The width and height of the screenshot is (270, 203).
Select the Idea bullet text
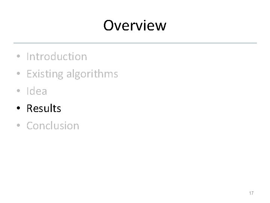[37, 91]
